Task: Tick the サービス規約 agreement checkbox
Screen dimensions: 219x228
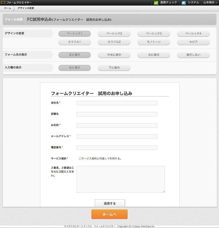Action: 80,158
